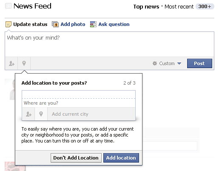The image size is (219, 171).
Task: Switch to Most recent feed
Action: coord(179,7)
